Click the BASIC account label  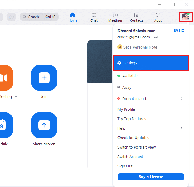coord(179,30)
